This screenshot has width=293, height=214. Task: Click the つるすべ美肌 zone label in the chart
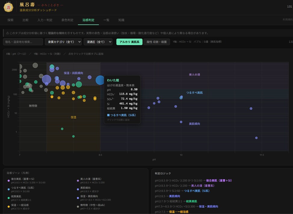(194, 93)
